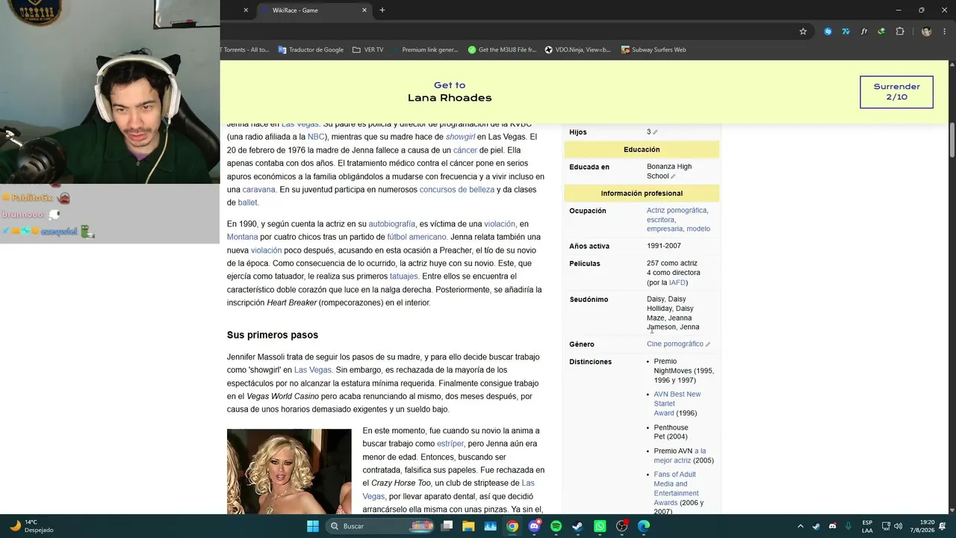Viewport: 956px width, 538px height.
Task: Open the volume control in the tray
Action: pyautogui.click(x=898, y=526)
